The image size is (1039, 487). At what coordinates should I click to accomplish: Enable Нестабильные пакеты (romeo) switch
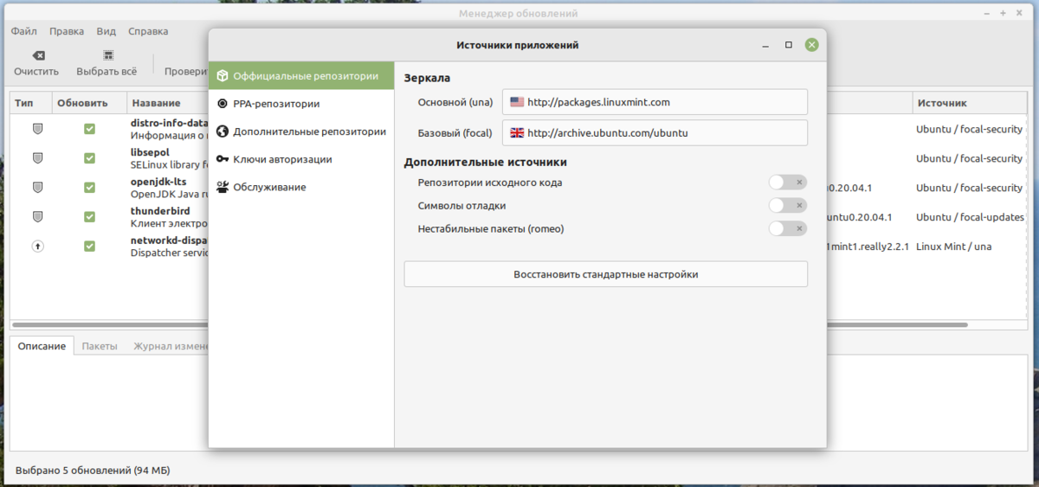[788, 229]
